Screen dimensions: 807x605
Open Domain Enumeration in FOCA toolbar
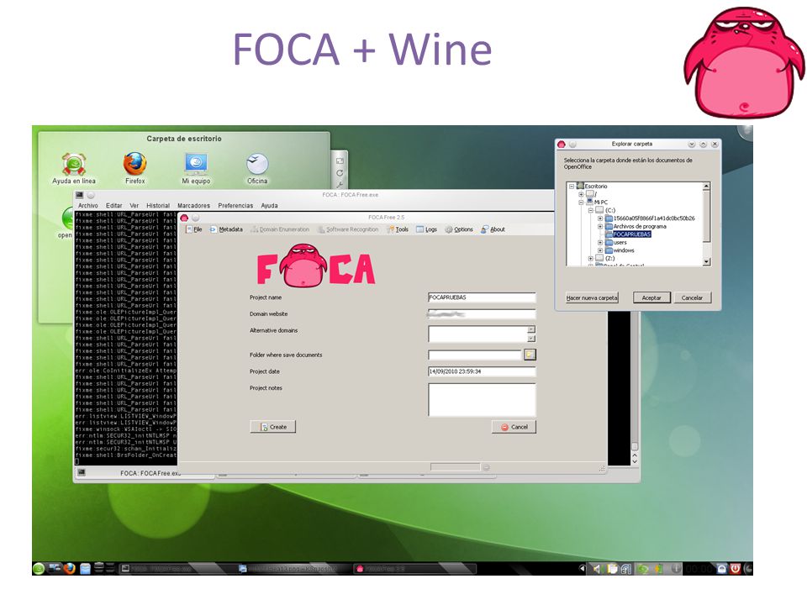click(x=280, y=229)
